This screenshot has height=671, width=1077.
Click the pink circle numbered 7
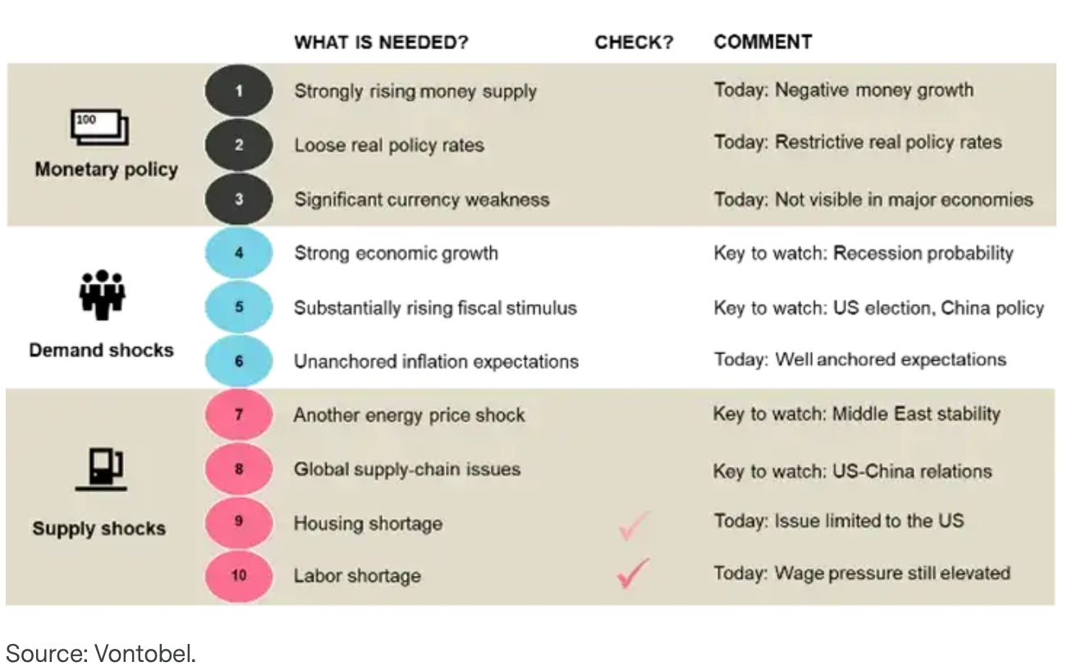(x=239, y=414)
